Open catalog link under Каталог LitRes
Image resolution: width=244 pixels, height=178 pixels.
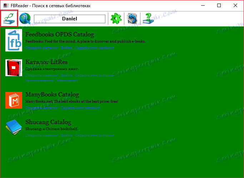click(42, 75)
